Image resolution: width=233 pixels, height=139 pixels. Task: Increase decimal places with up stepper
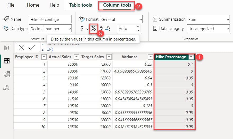coord(138,26)
